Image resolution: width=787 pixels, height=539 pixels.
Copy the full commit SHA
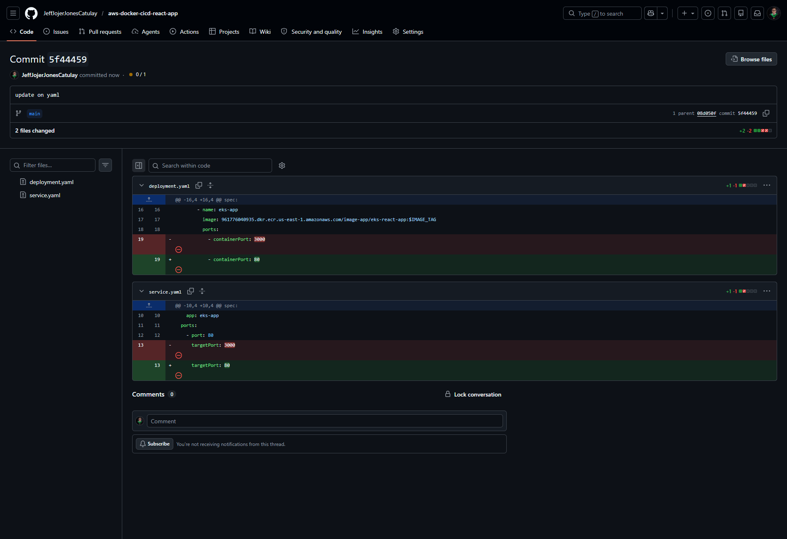coord(766,113)
